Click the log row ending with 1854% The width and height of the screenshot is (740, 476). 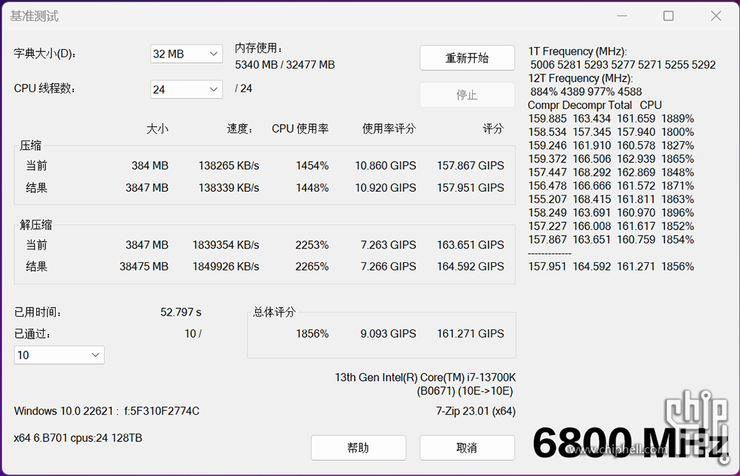coord(611,240)
